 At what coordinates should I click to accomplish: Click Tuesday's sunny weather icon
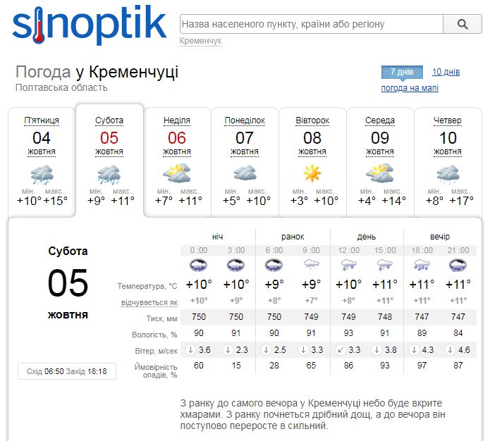point(312,173)
